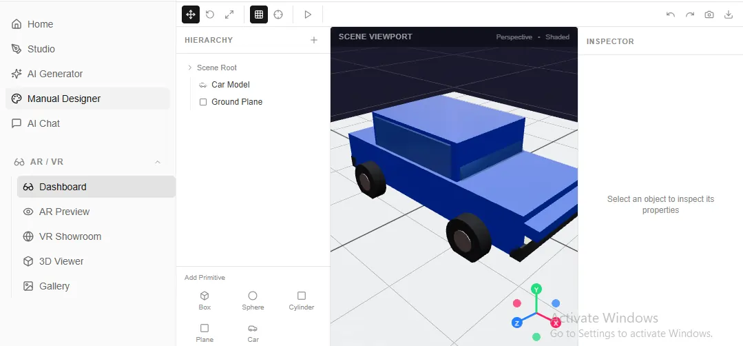Screen dimensions: 743x346
Task: Click the green negative axis dot on gizmo
Action: click(x=536, y=337)
